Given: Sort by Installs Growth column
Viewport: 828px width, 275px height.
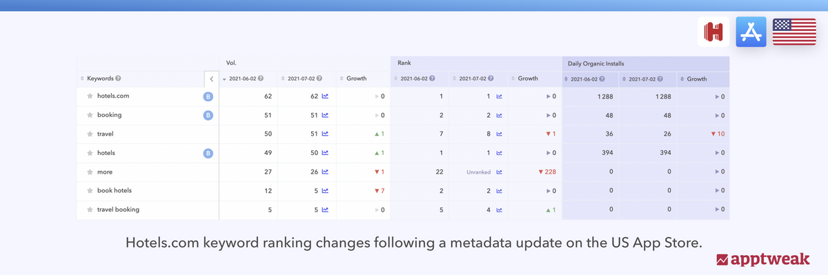Looking at the screenshot, I should pyautogui.click(x=682, y=79).
